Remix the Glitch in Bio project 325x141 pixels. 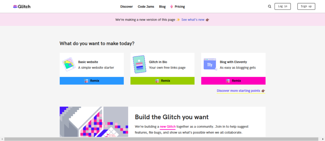tap(162, 81)
